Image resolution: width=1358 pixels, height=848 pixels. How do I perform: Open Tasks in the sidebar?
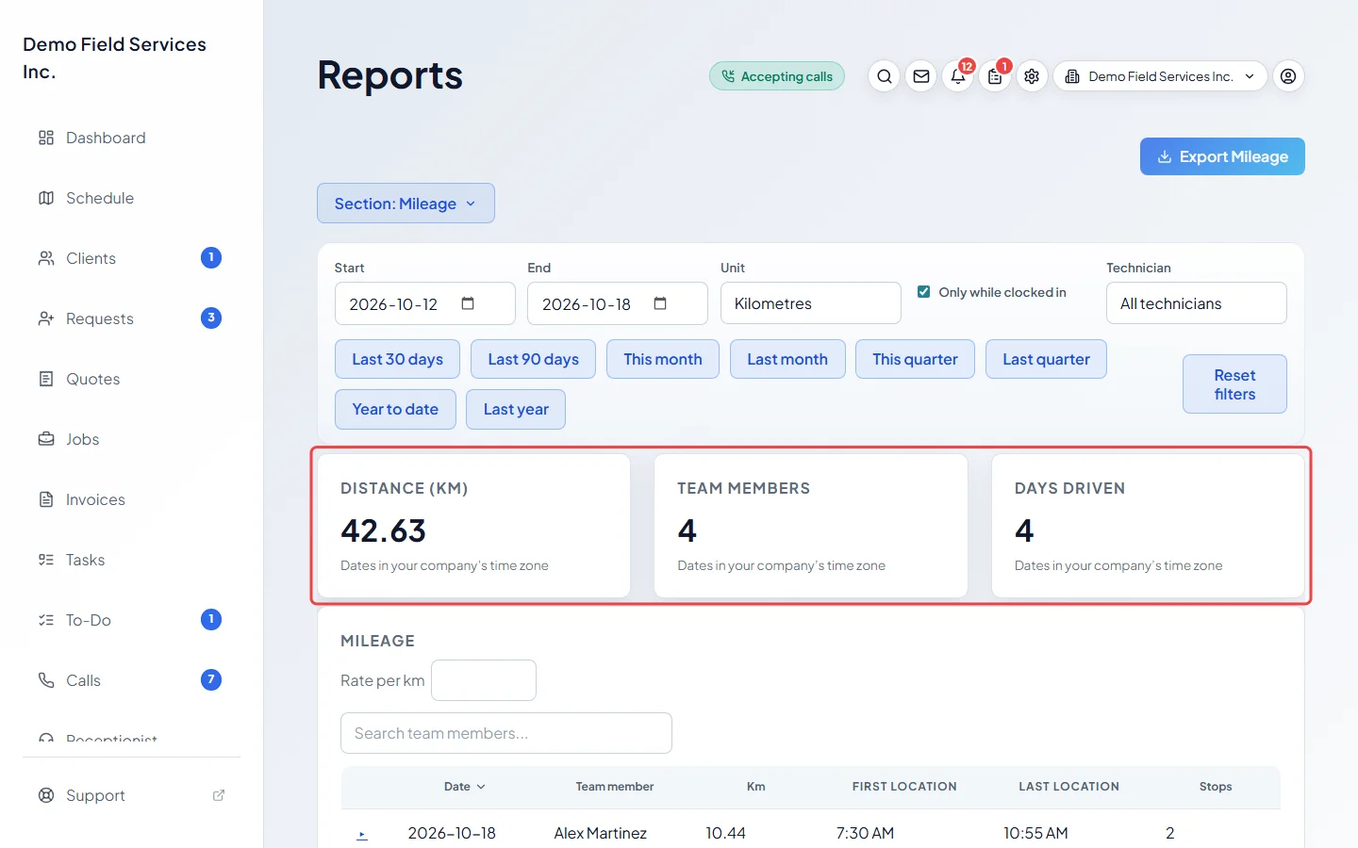(x=132, y=560)
